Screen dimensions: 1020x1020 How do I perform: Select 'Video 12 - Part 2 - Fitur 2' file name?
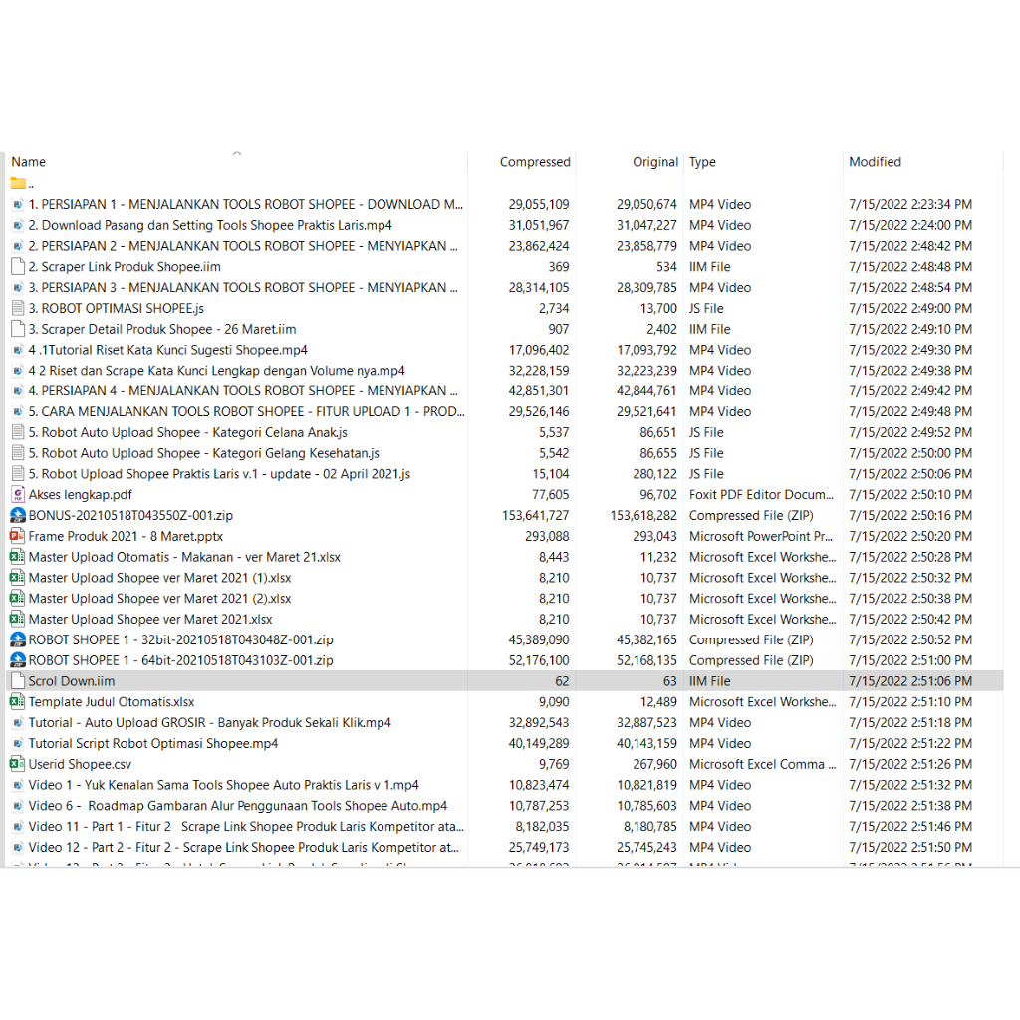click(x=244, y=848)
